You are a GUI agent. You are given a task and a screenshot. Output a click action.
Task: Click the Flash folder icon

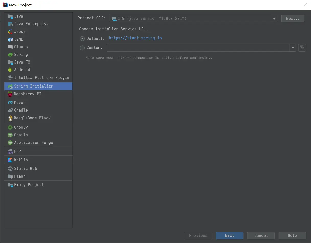[10, 176]
